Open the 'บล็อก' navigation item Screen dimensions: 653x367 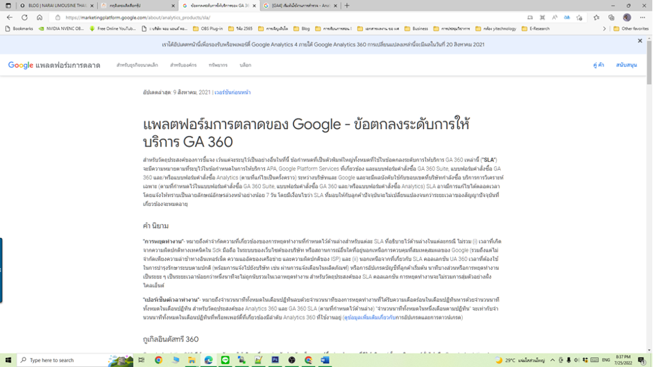point(245,65)
